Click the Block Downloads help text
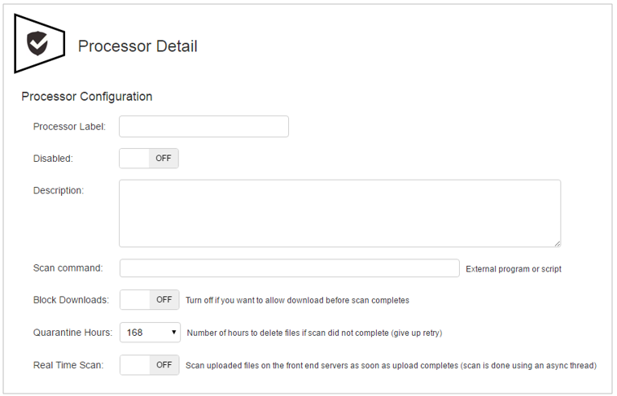This screenshot has width=617, height=396. (297, 300)
